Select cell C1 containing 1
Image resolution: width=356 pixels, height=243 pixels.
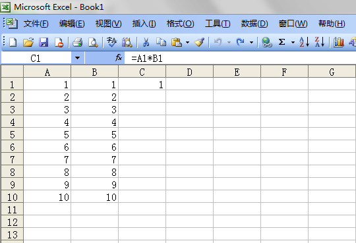pyautogui.click(x=142, y=84)
